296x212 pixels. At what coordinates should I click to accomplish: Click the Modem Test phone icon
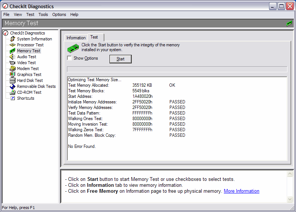pyautogui.click(x=13, y=69)
